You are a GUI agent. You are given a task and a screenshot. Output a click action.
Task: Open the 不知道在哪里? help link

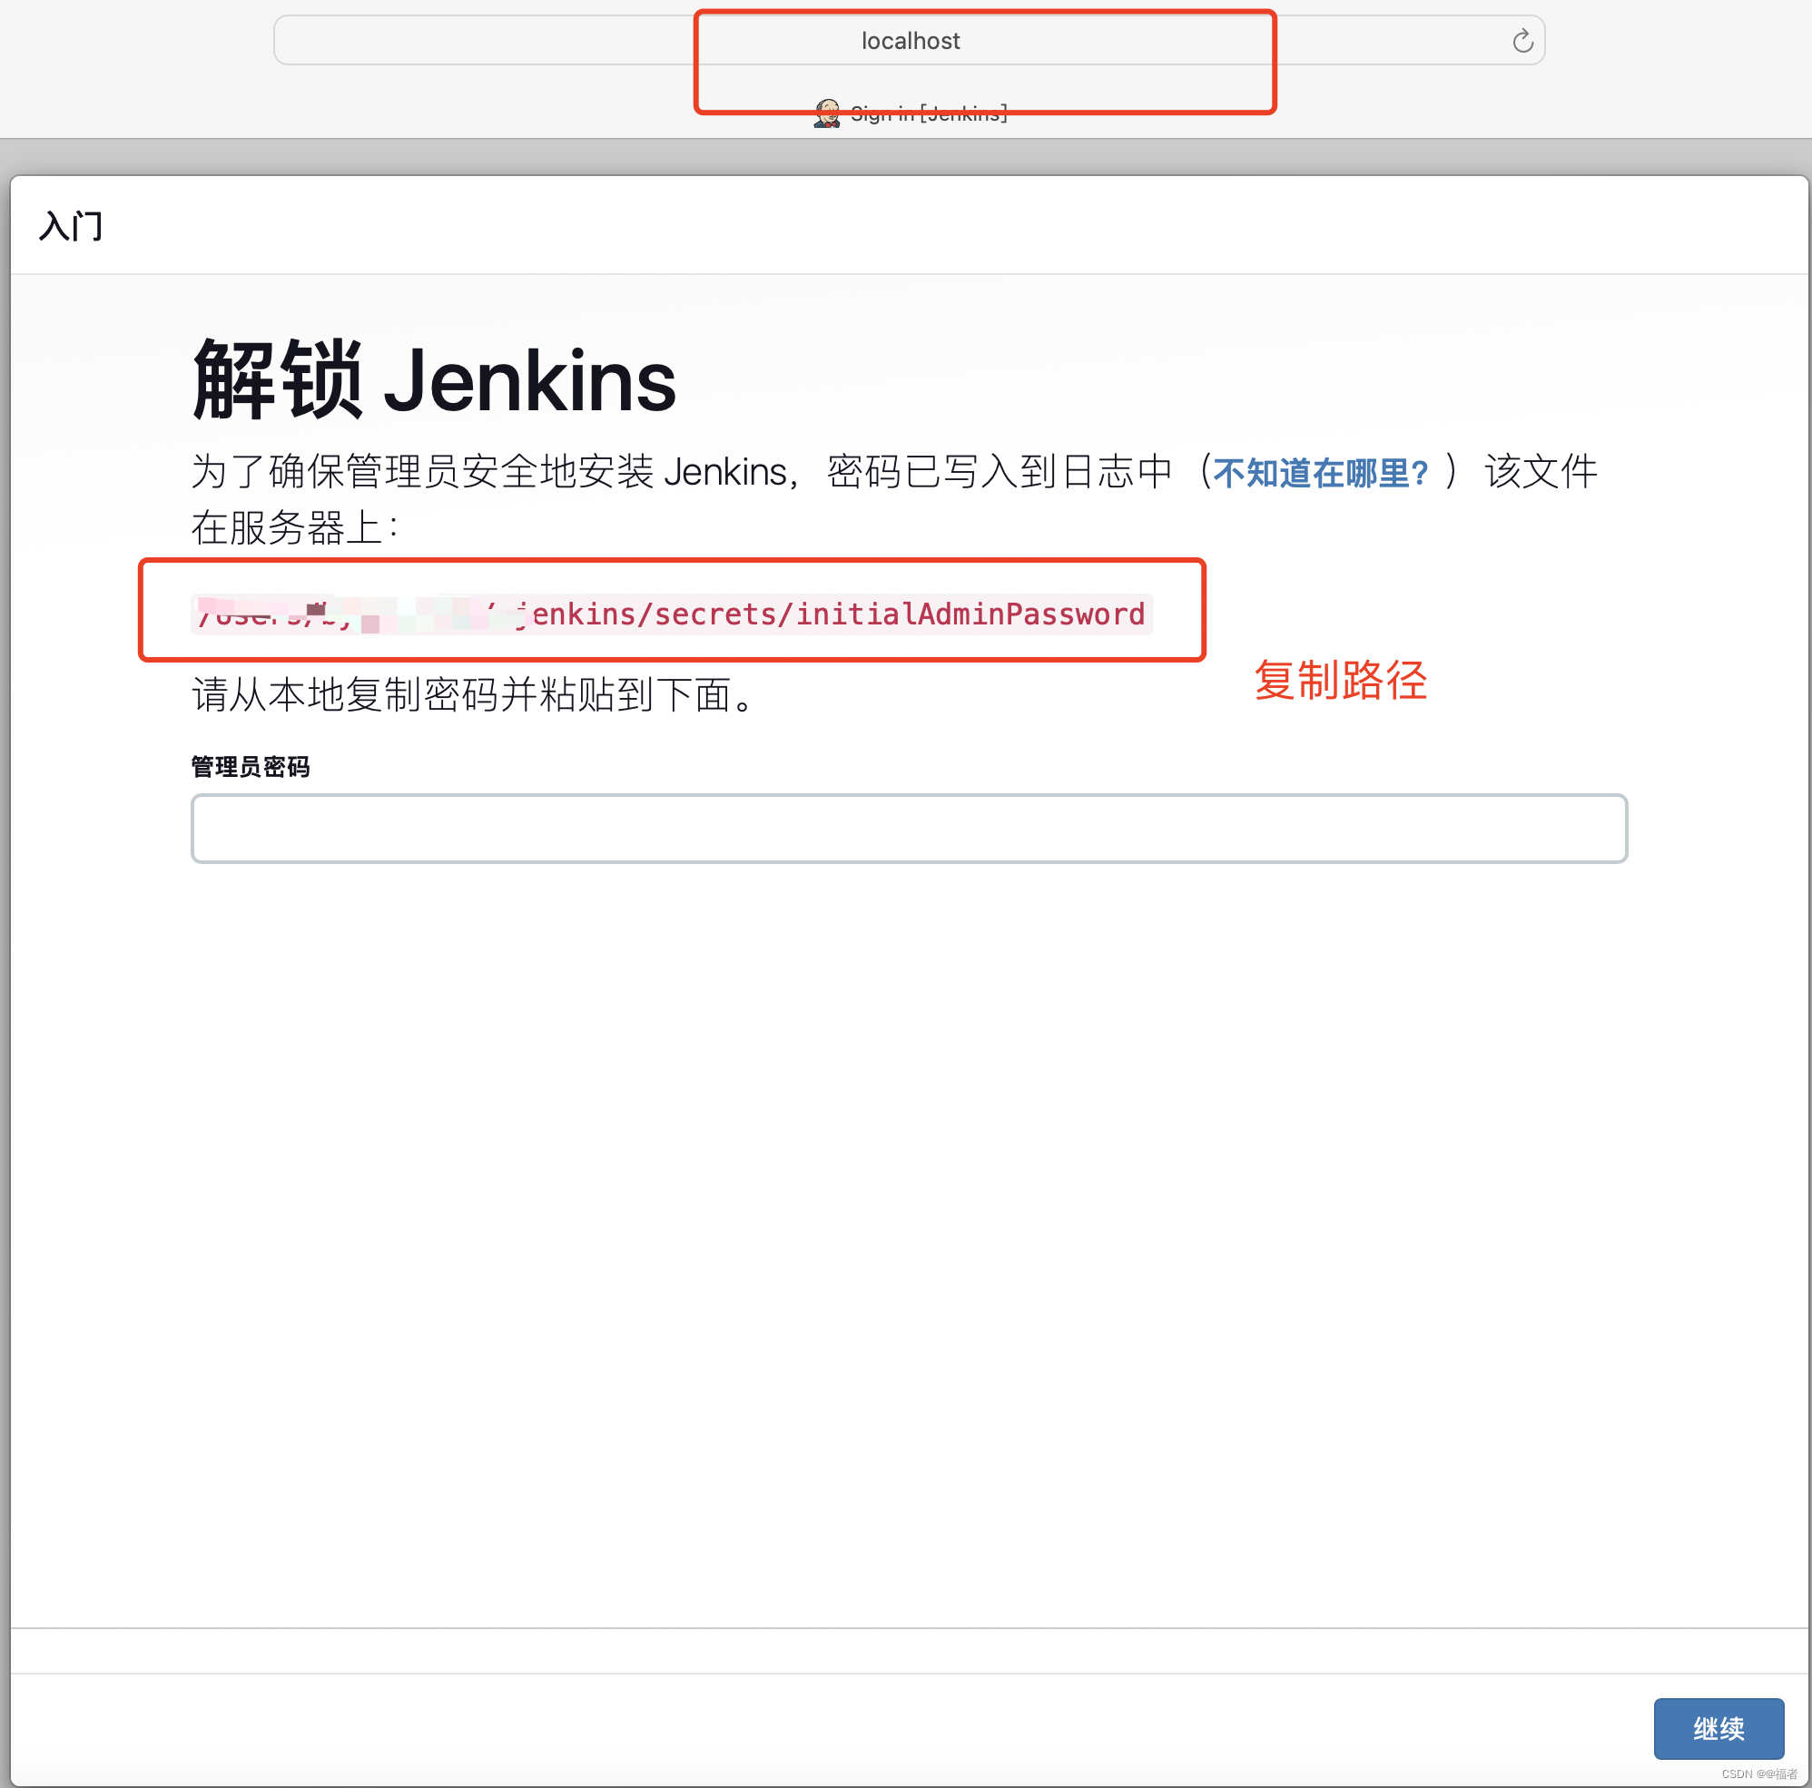click(x=1321, y=473)
